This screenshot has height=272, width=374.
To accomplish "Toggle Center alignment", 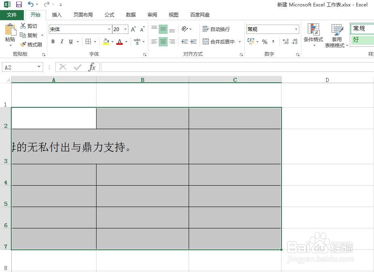I will click(x=163, y=42).
